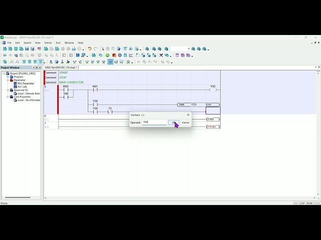Expand the Program tree node
321x240 pixels.
[x=8, y=76]
